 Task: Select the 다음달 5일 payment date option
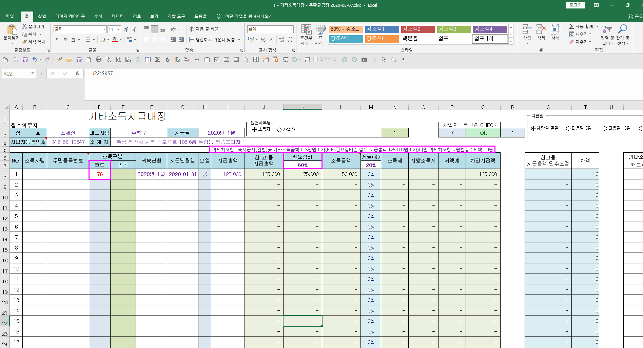coord(568,128)
